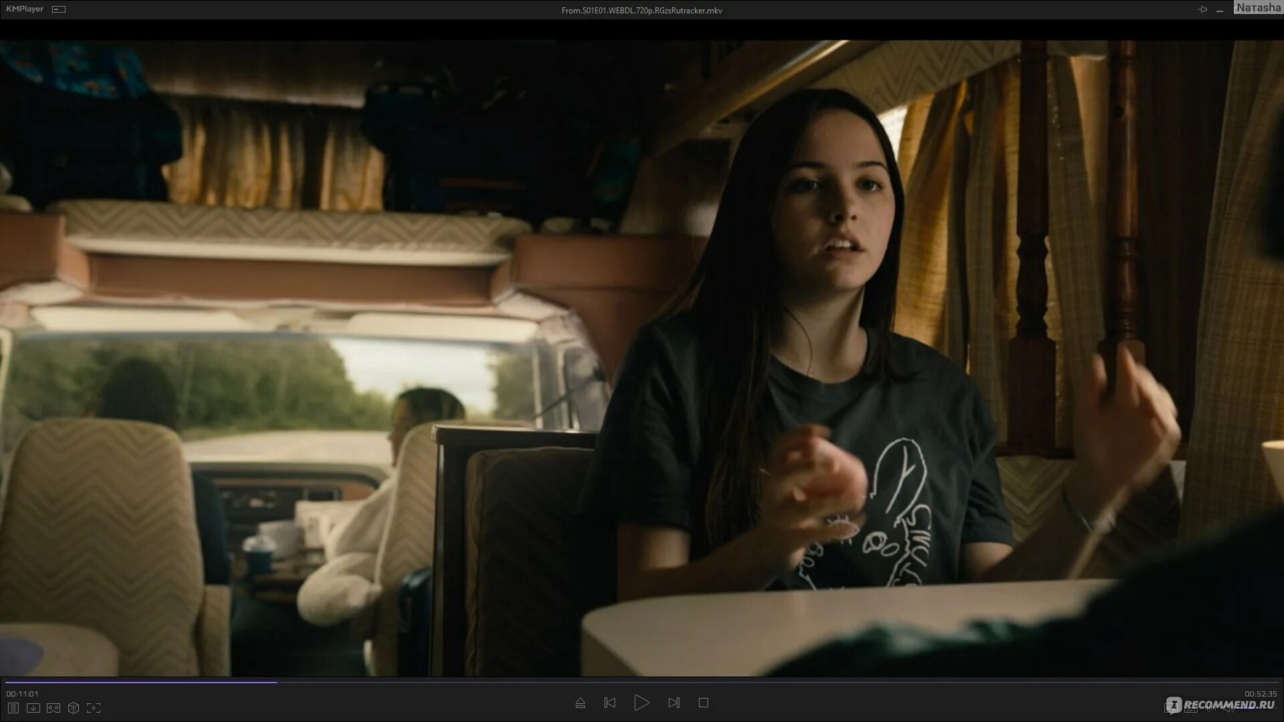
Task: Enable VR mode icon
Action: (53, 708)
